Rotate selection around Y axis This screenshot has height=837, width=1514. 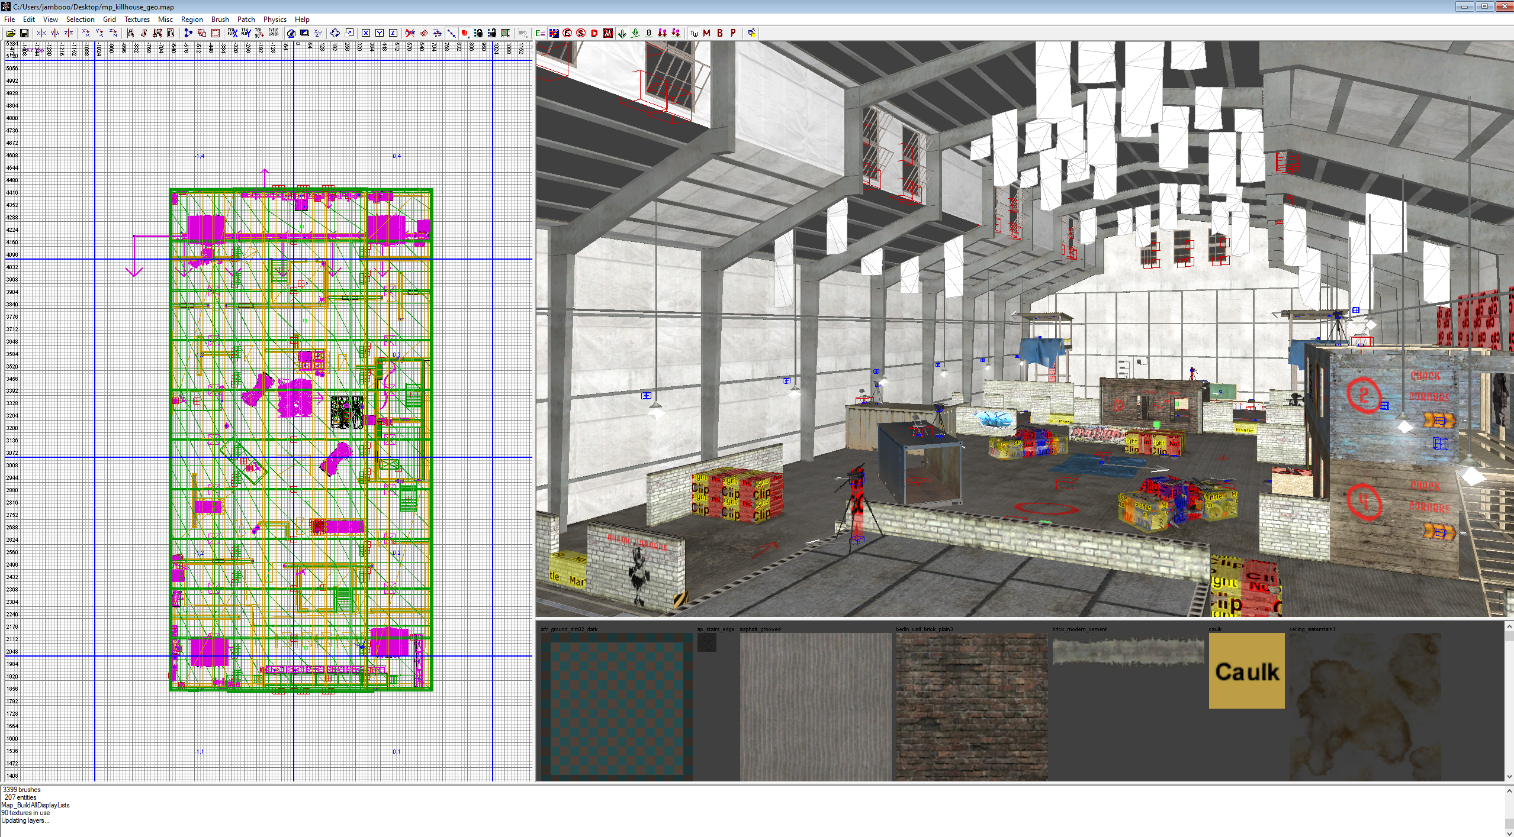coord(99,33)
